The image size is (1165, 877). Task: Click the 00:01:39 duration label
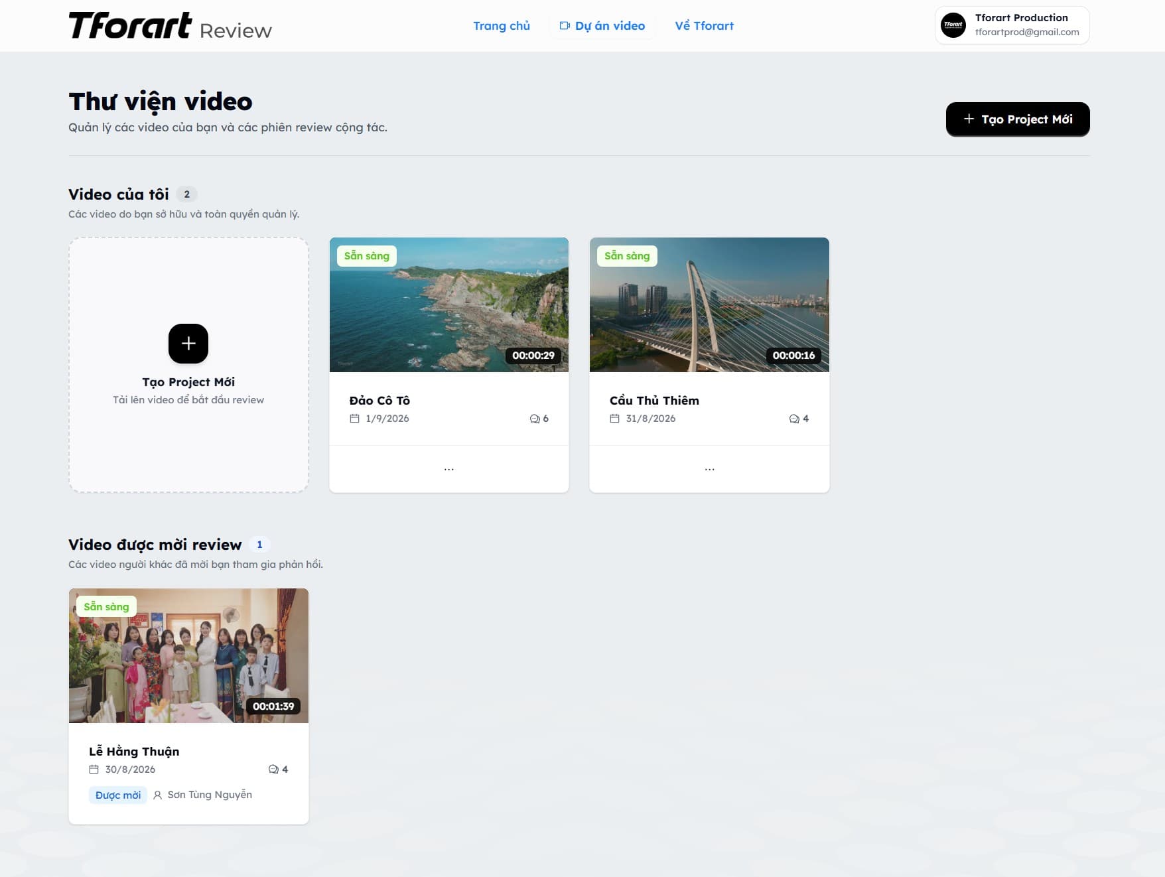(x=273, y=707)
